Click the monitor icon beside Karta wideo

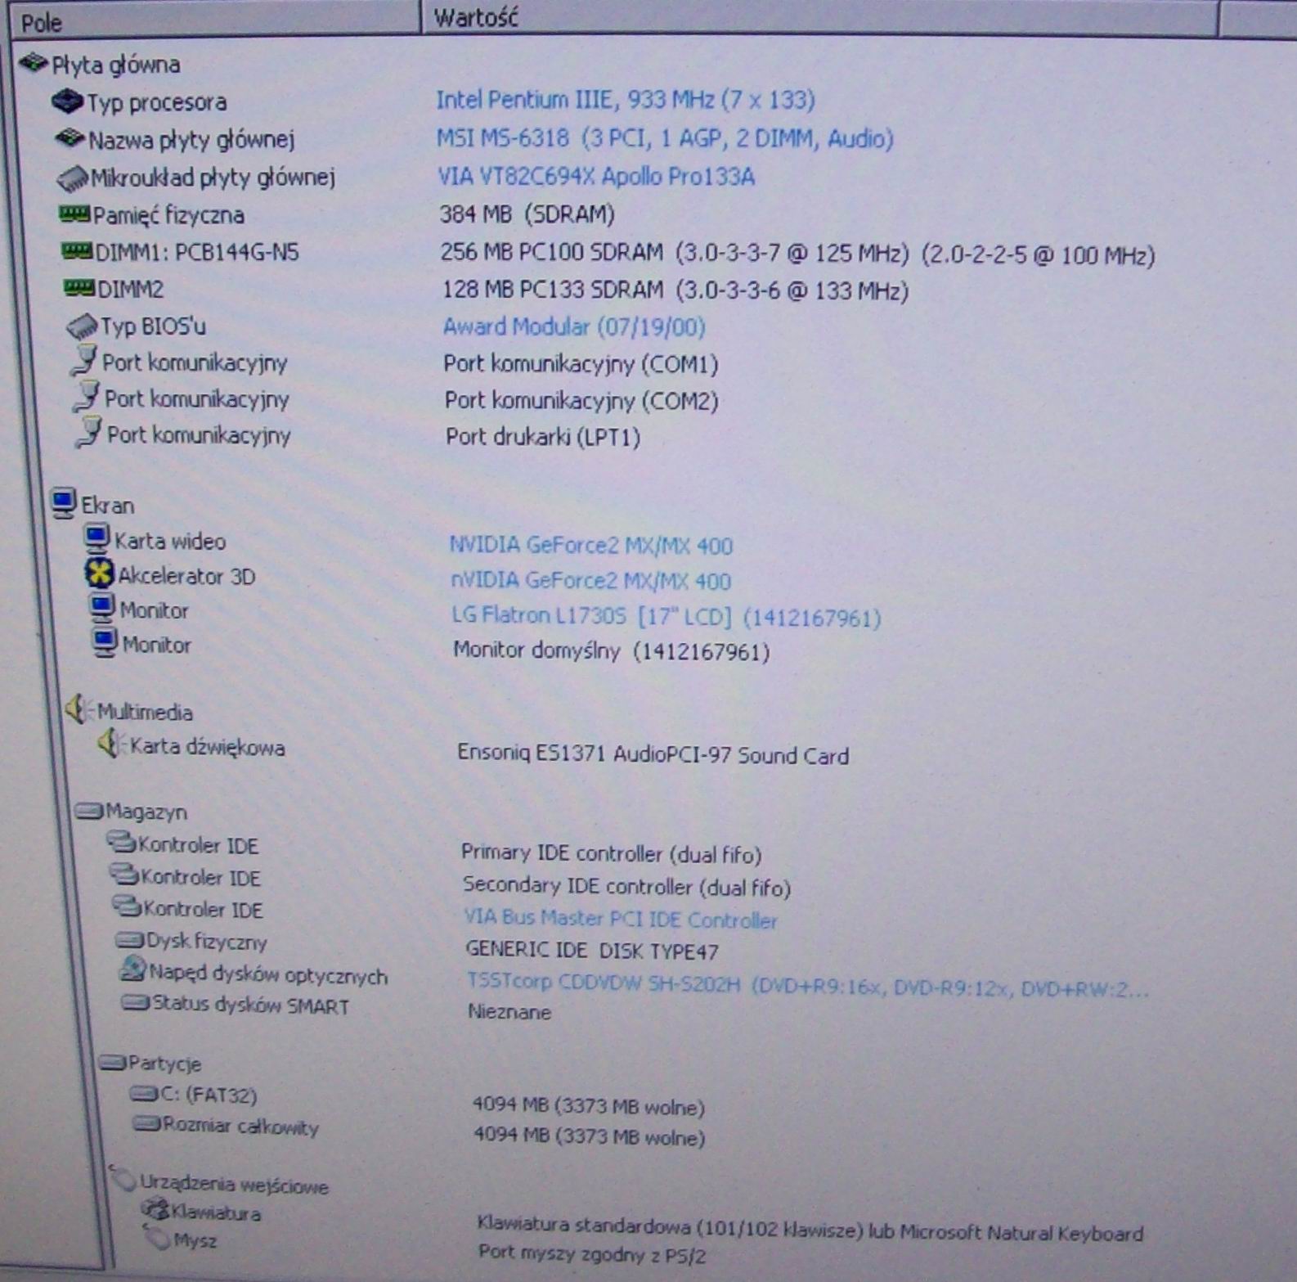tap(96, 538)
